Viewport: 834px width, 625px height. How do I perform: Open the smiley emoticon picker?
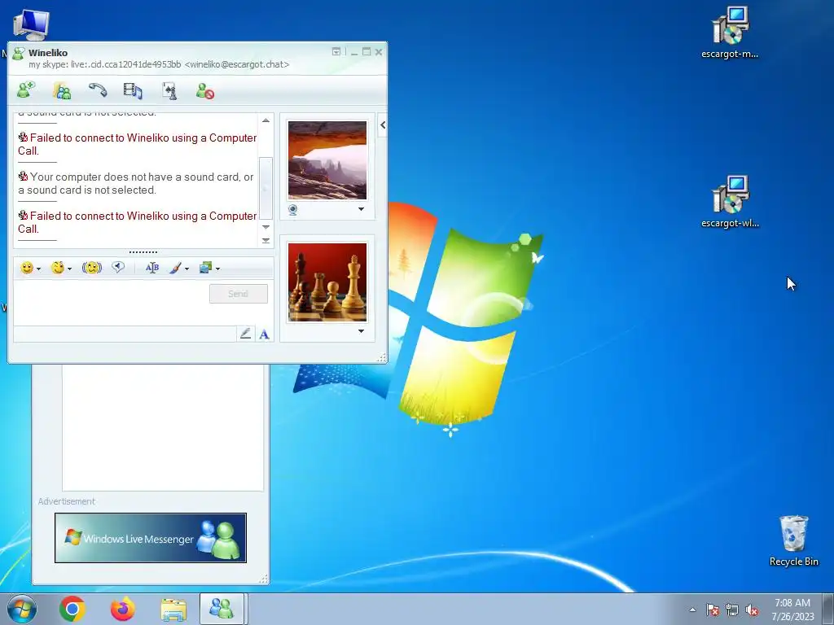(27, 268)
